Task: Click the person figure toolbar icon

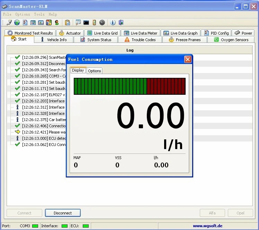Action: [57, 22]
